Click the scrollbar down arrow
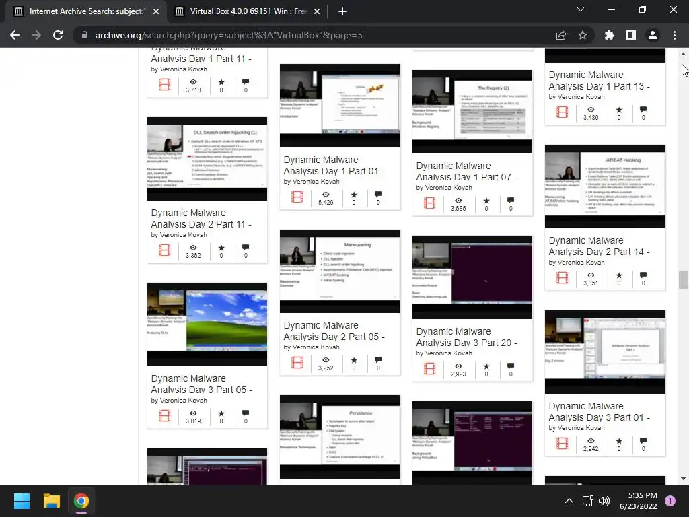The width and height of the screenshot is (689, 517). tap(683, 479)
